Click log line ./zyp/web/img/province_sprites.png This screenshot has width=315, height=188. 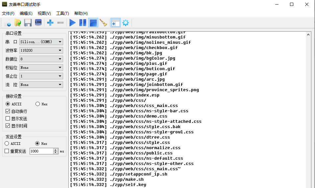tap(134, 90)
